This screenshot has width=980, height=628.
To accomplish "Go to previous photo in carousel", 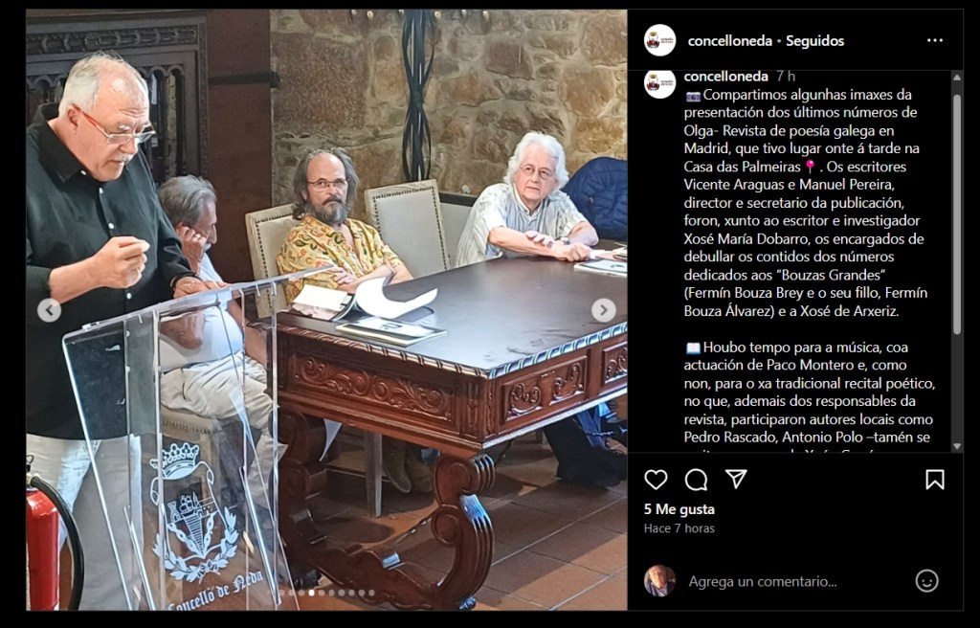I will (x=50, y=310).
